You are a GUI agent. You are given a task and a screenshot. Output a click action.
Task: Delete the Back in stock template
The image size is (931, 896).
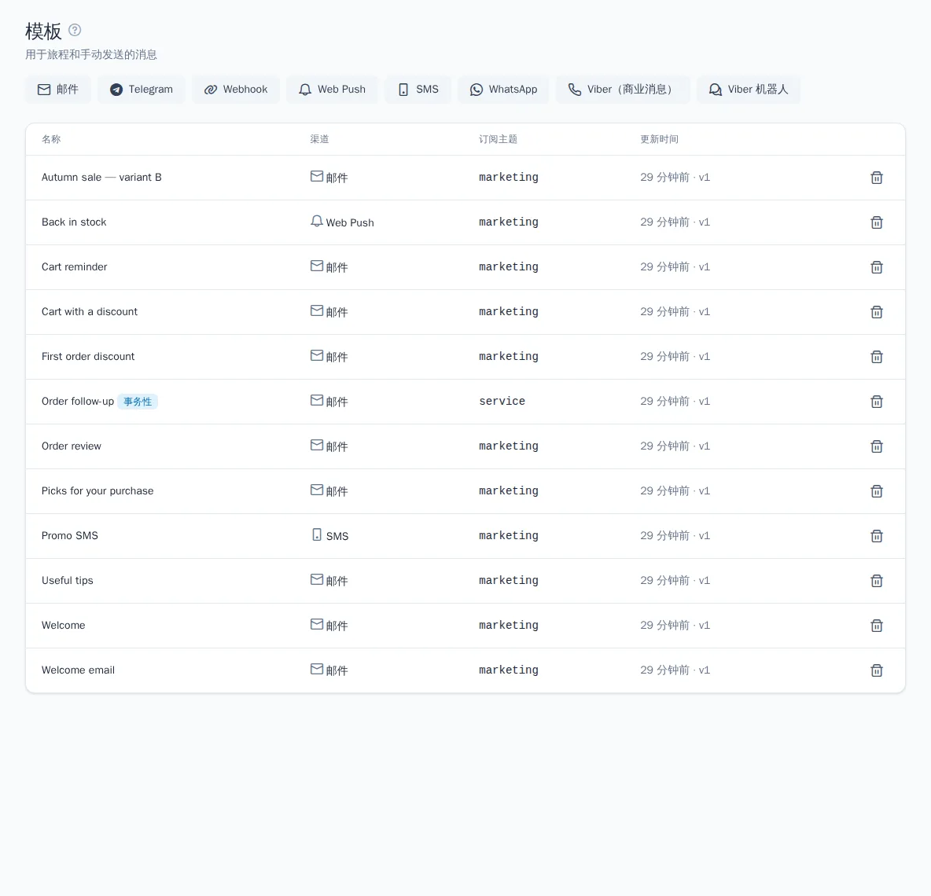(x=877, y=222)
